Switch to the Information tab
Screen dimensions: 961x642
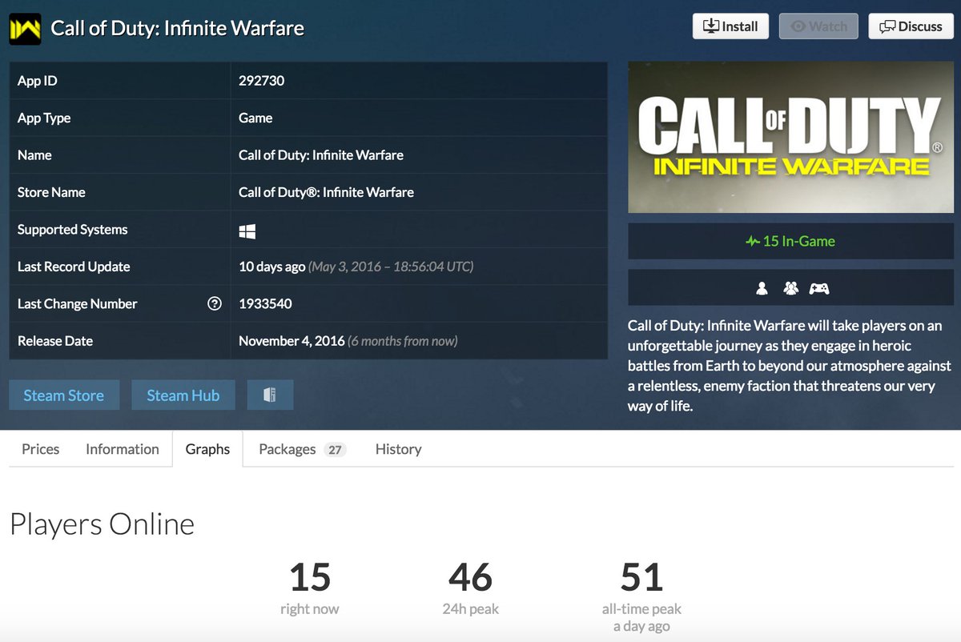pos(123,449)
